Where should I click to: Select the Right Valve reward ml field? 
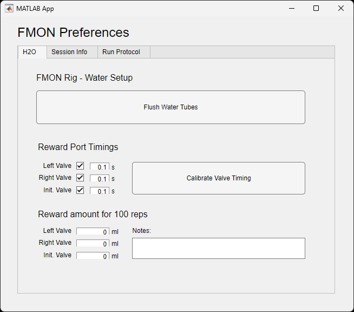pyautogui.click(x=93, y=243)
